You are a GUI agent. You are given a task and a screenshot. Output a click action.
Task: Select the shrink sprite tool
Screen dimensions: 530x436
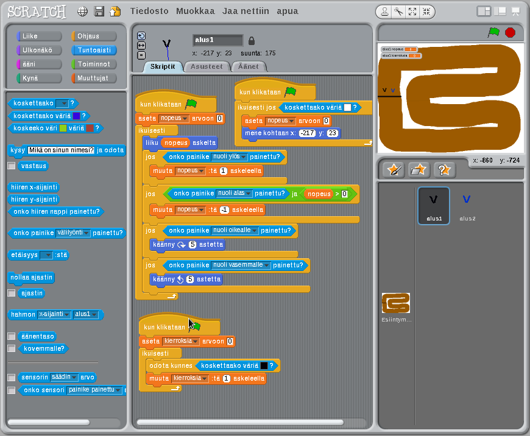(x=426, y=12)
